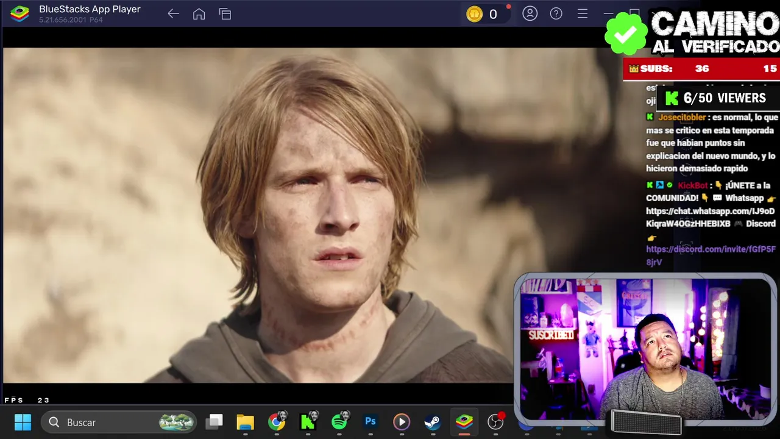Click username Josecitobler in chat
The height and width of the screenshot is (439, 780).
coord(682,117)
